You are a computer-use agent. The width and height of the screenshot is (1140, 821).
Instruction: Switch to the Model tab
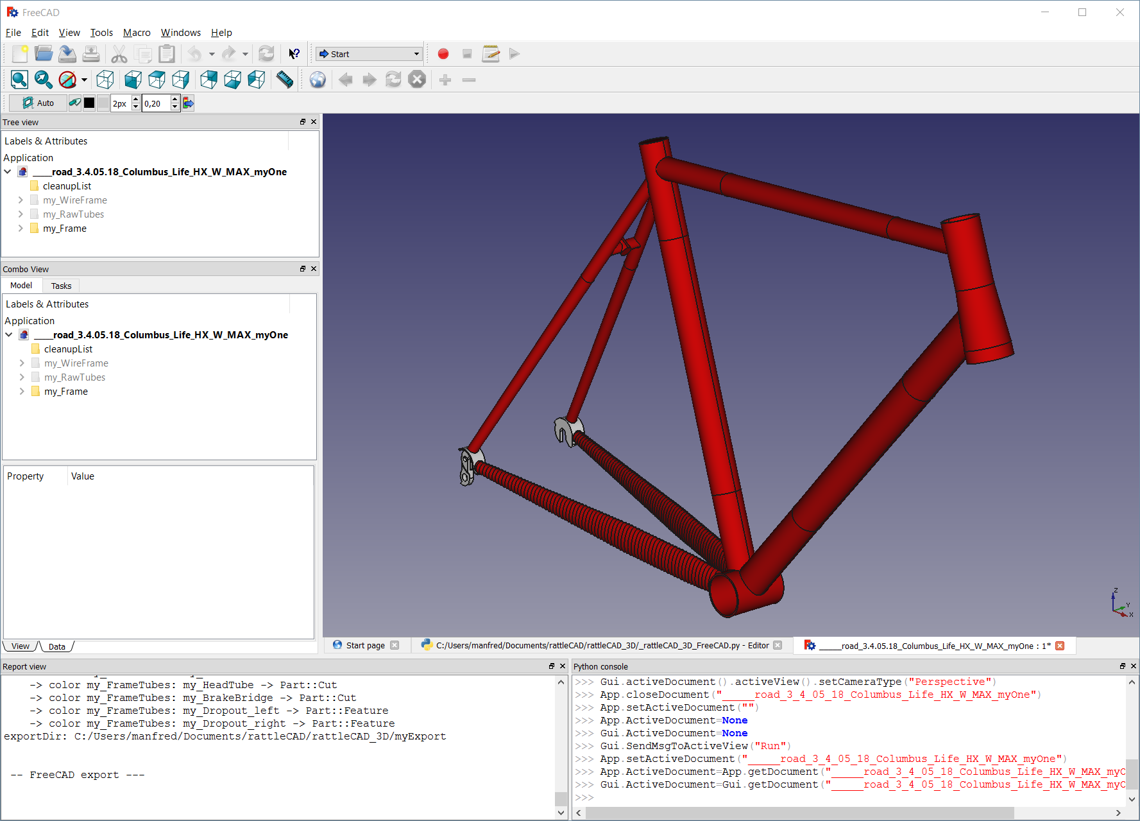click(x=21, y=286)
